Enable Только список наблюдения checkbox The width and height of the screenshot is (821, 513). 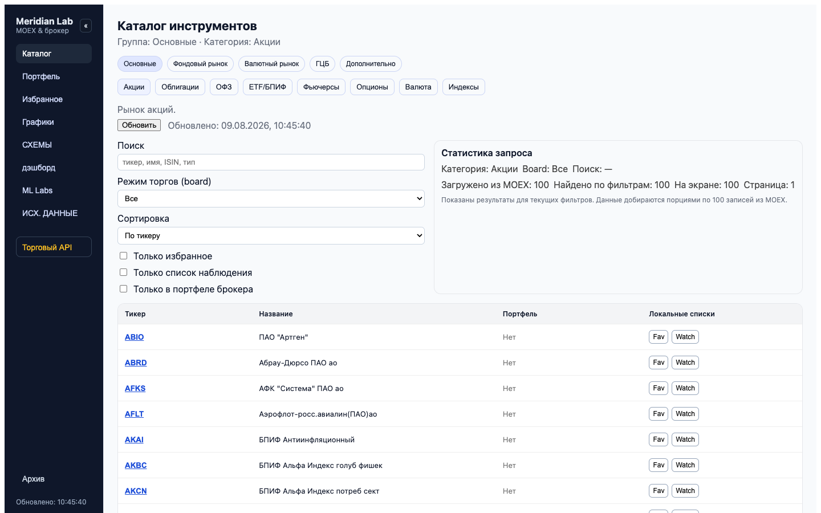pyautogui.click(x=123, y=272)
